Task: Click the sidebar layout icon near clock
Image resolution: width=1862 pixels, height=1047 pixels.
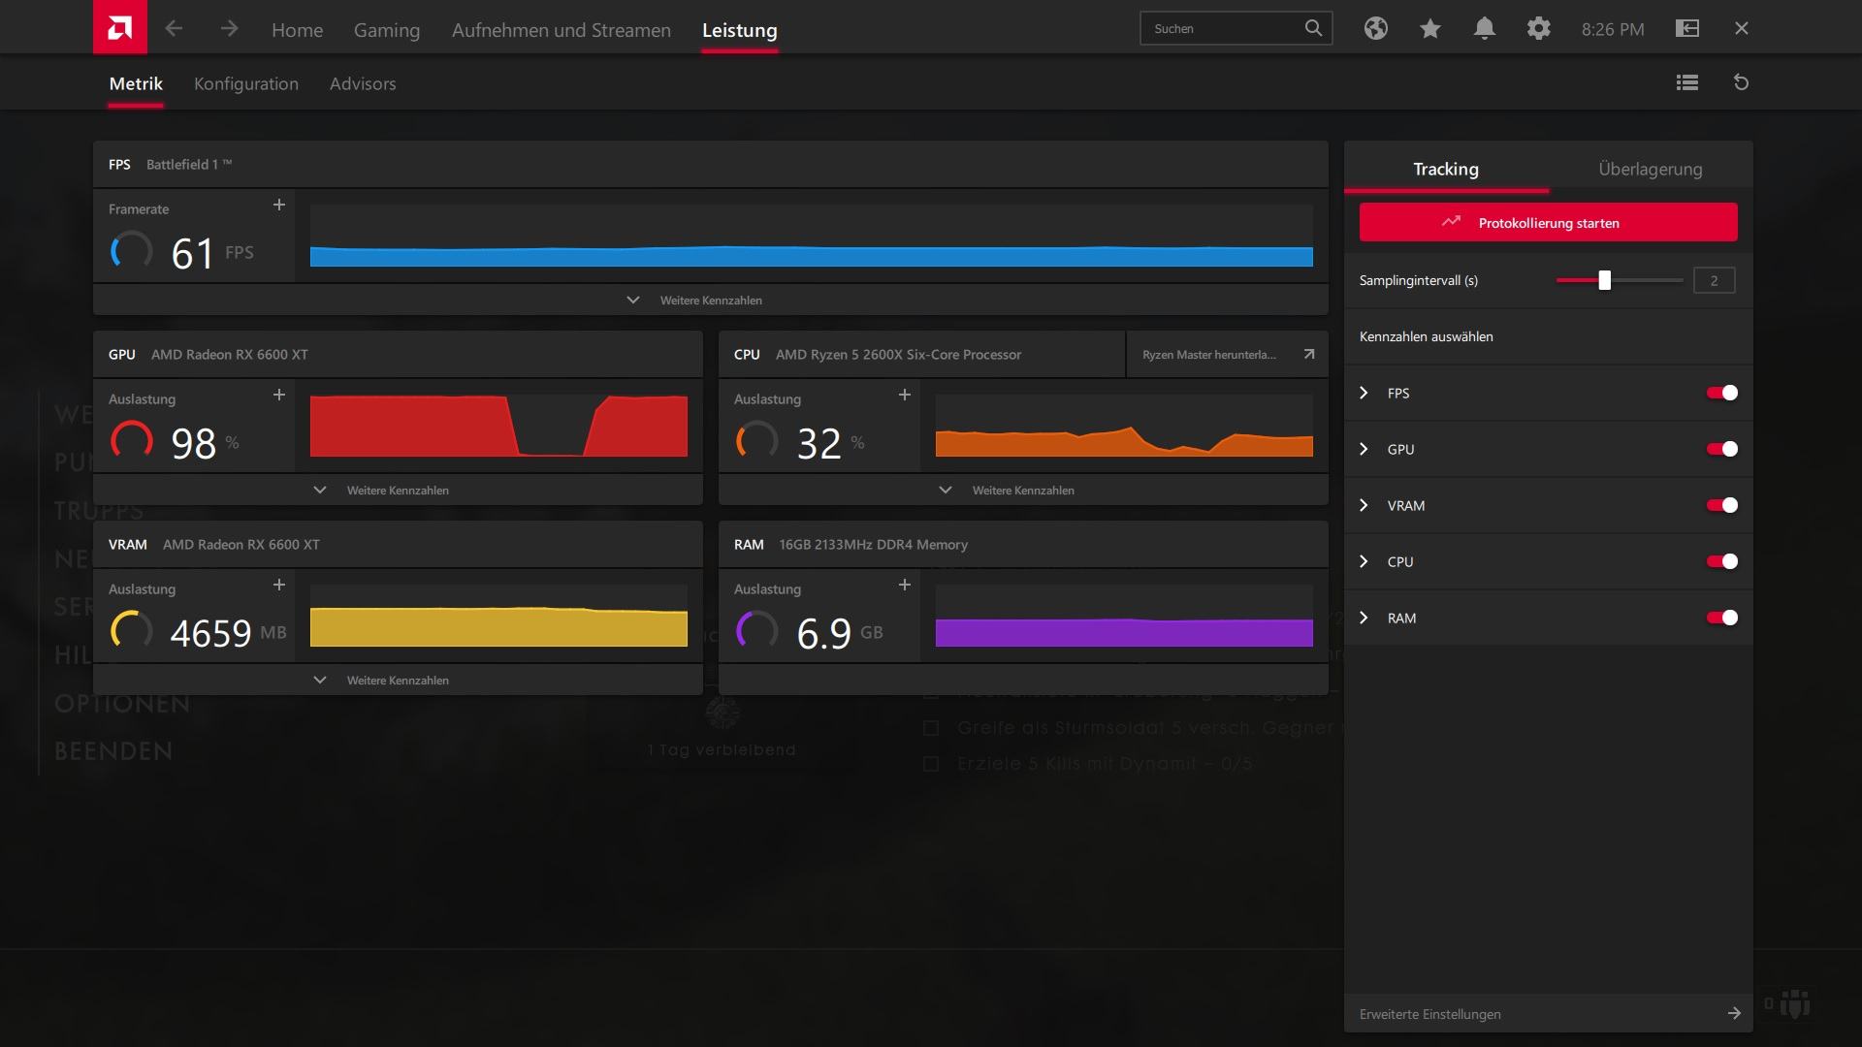Action: point(1687,29)
